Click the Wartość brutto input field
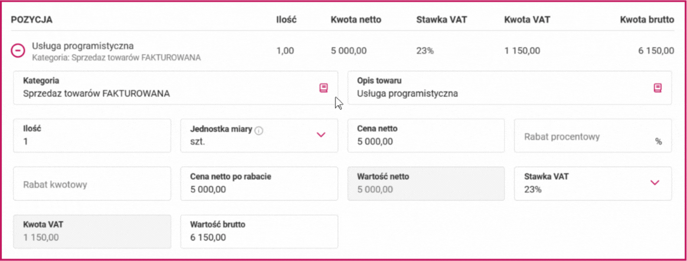The height and width of the screenshot is (261, 687). click(x=259, y=232)
